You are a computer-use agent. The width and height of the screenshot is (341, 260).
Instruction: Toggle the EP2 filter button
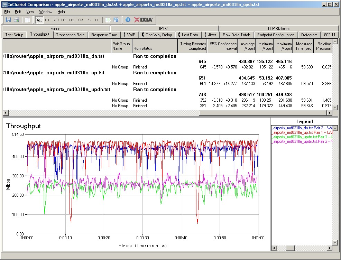pyautogui.click(x=72, y=20)
